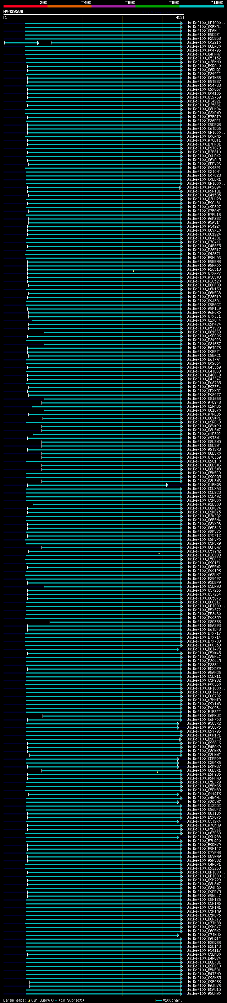Select the UniRef100_C0PRY5 label

coord(203,892)
